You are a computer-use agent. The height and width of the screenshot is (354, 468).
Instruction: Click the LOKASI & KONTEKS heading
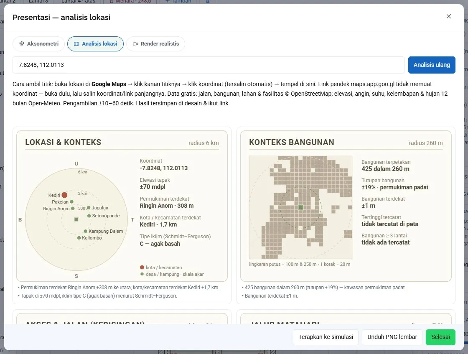pos(63,142)
